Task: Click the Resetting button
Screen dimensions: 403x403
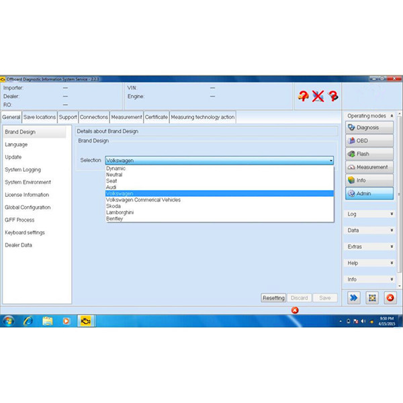Action: [x=273, y=298]
